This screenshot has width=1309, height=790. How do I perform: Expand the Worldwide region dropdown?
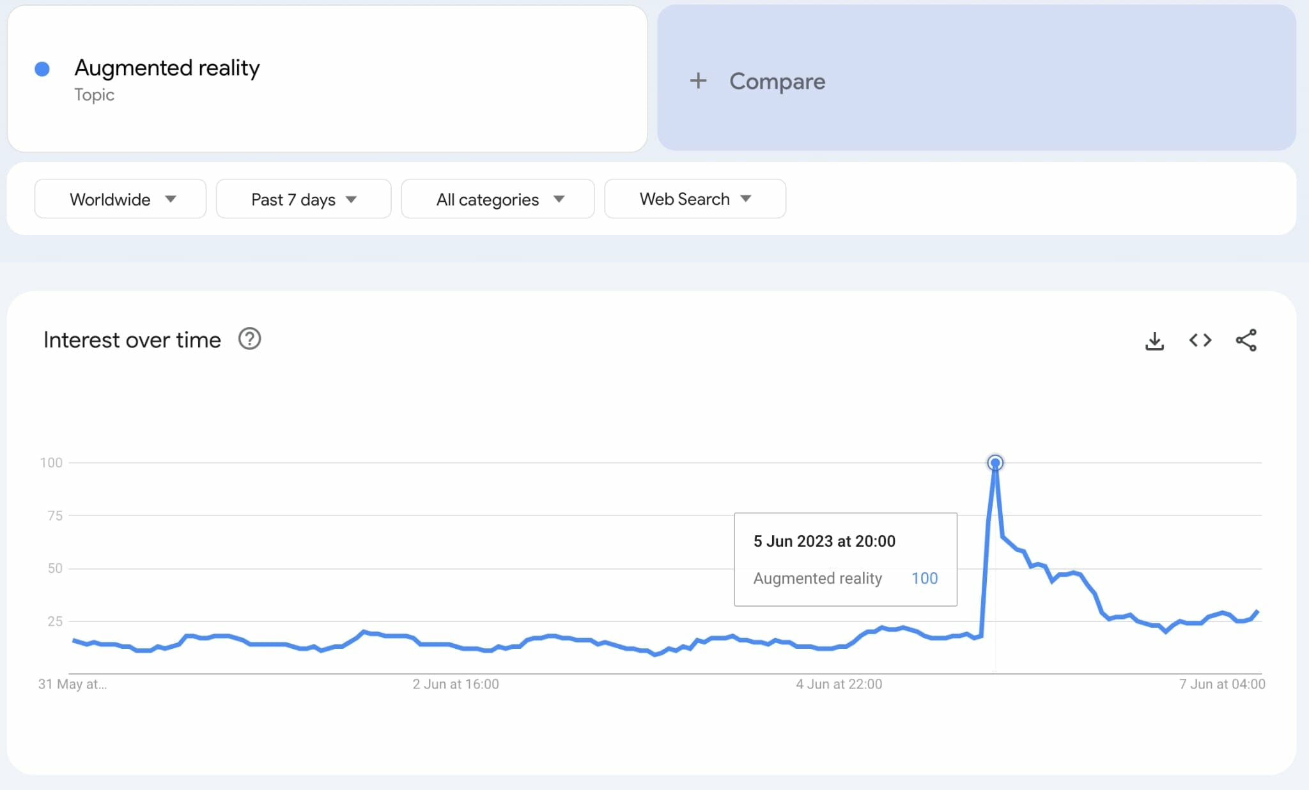click(120, 199)
